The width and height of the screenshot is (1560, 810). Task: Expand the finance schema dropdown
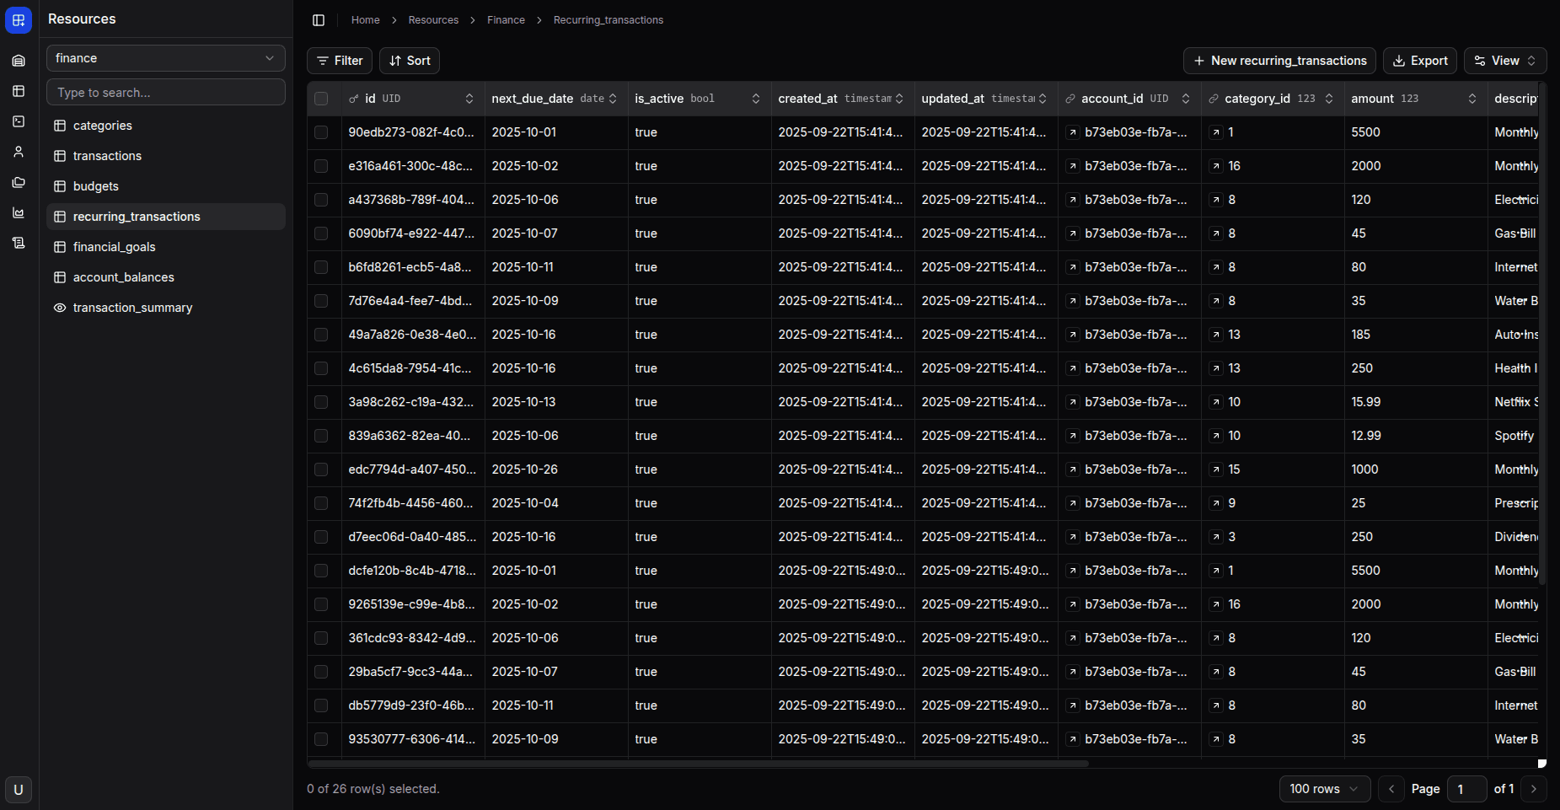click(165, 58)
